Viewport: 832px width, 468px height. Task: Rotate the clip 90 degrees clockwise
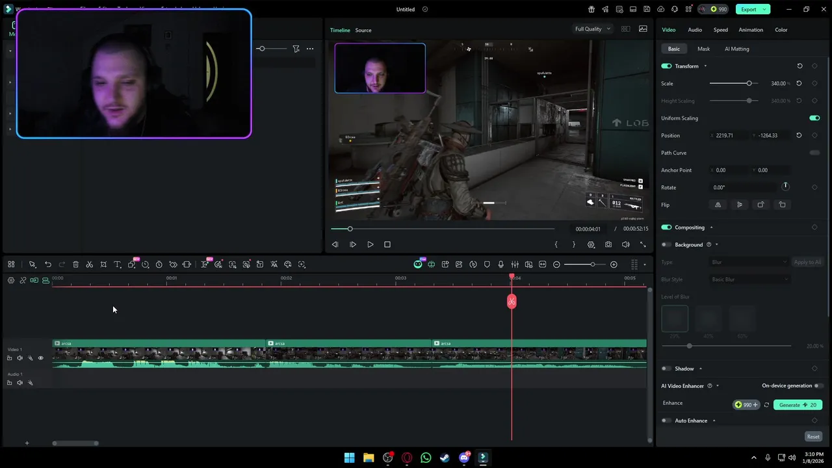point(760,205)
